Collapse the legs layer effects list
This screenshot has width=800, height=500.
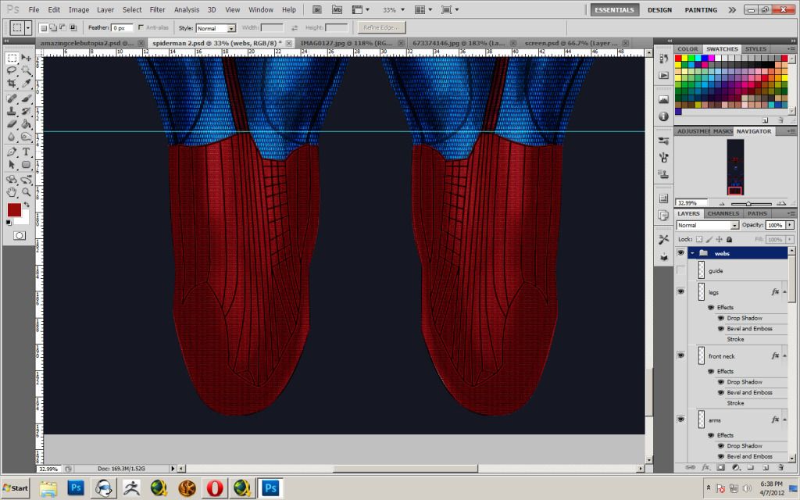coord(784,292)
